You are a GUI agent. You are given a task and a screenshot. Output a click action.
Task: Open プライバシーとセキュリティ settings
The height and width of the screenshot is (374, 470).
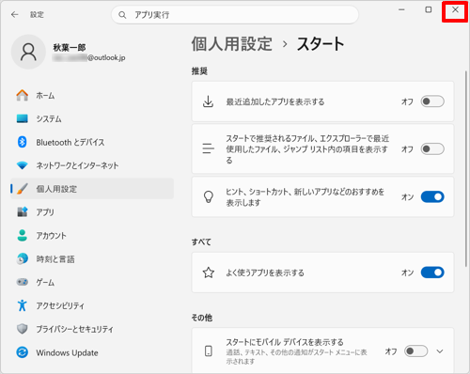tap(92, 329)
